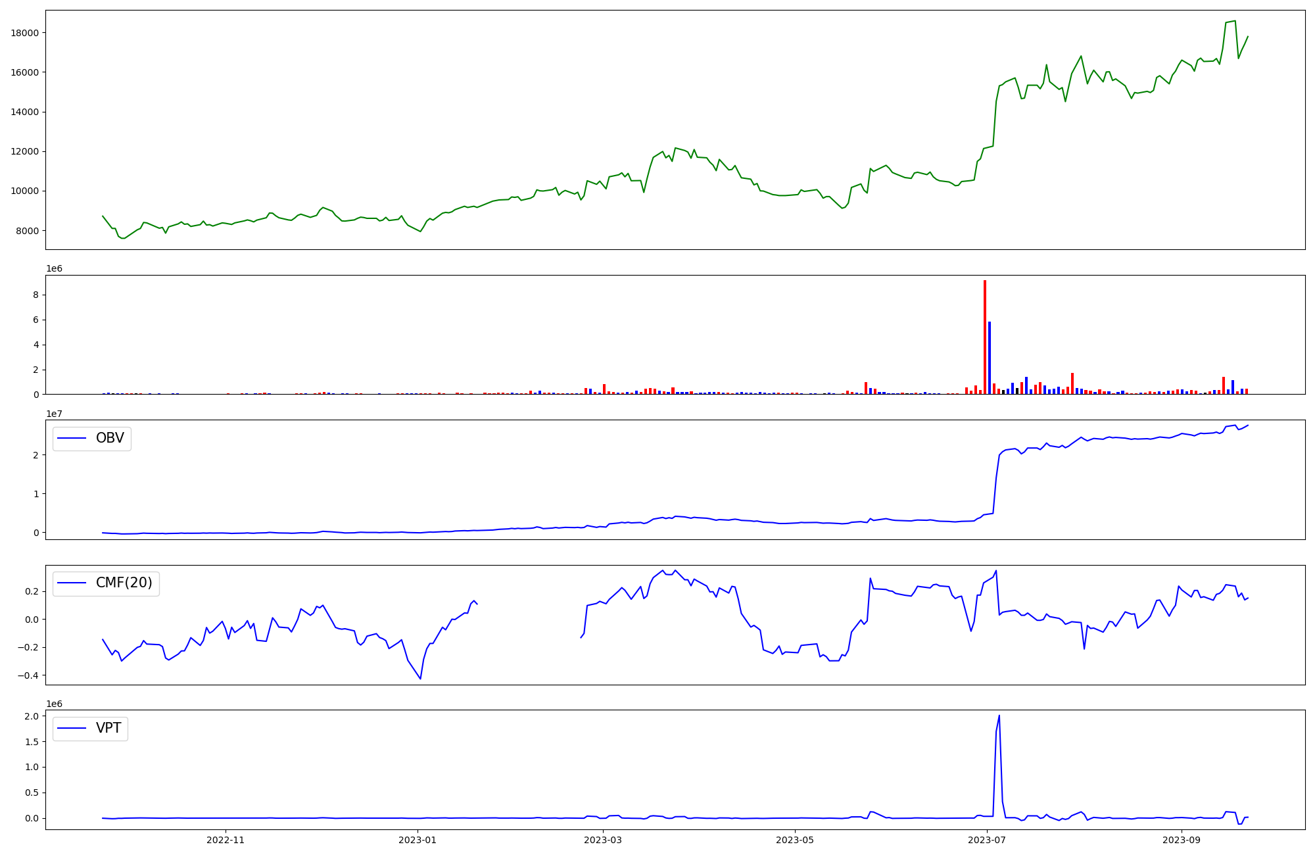Click the 1e7 OBV axis multiplier
The height and width of the screenshot is (855, 1315).
pos(55,414)
